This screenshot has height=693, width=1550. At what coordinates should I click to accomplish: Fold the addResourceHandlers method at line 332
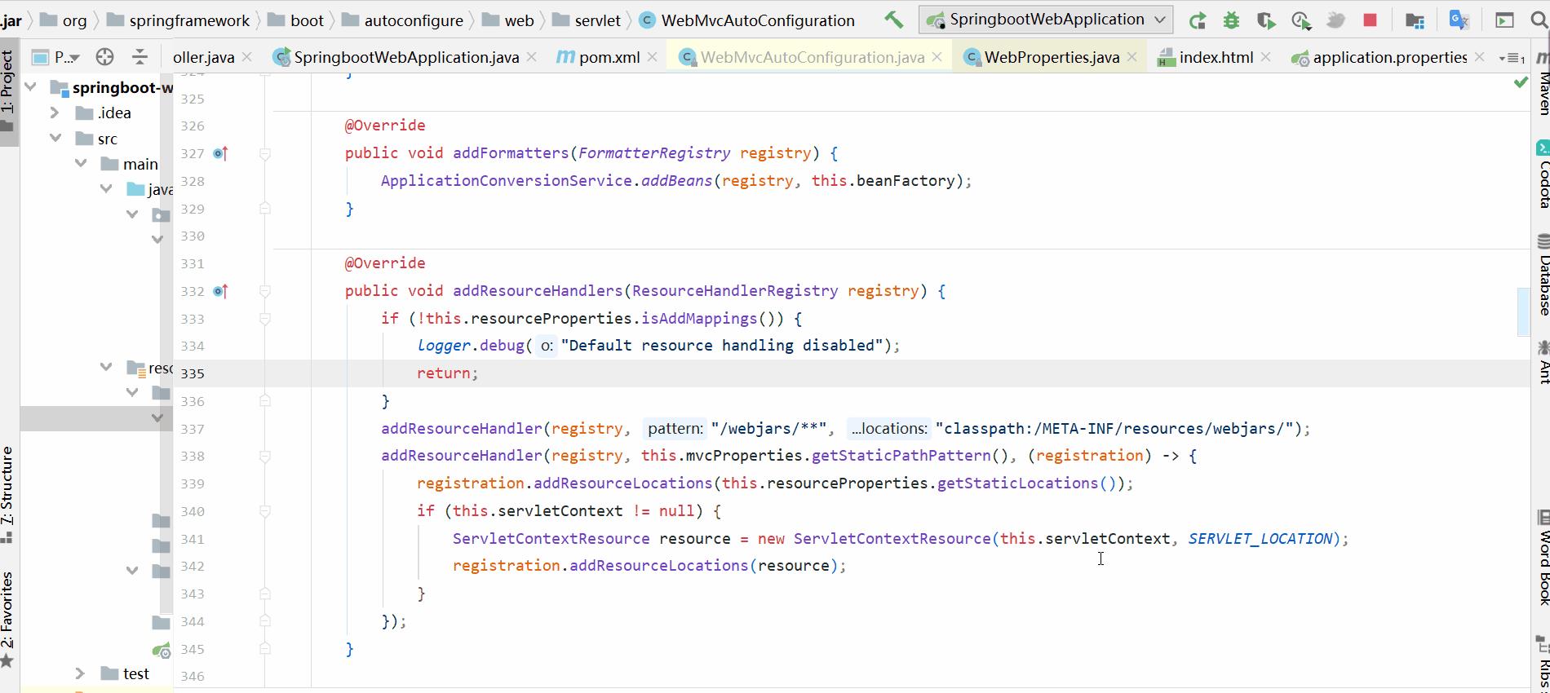(265, 291)
